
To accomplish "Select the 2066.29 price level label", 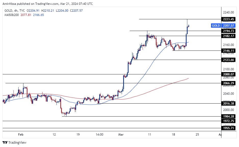I will click(228, 83).
